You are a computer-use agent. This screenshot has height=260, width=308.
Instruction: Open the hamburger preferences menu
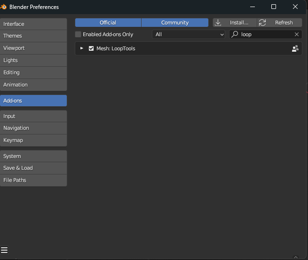click(4, 250)
